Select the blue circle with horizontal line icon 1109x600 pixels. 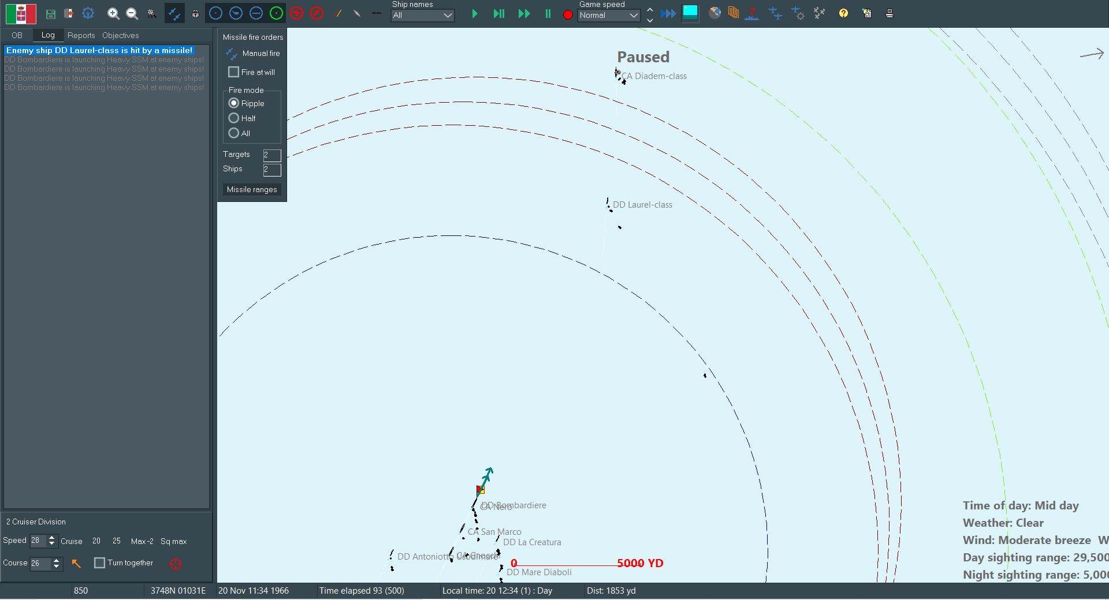[x=256, y=13]
